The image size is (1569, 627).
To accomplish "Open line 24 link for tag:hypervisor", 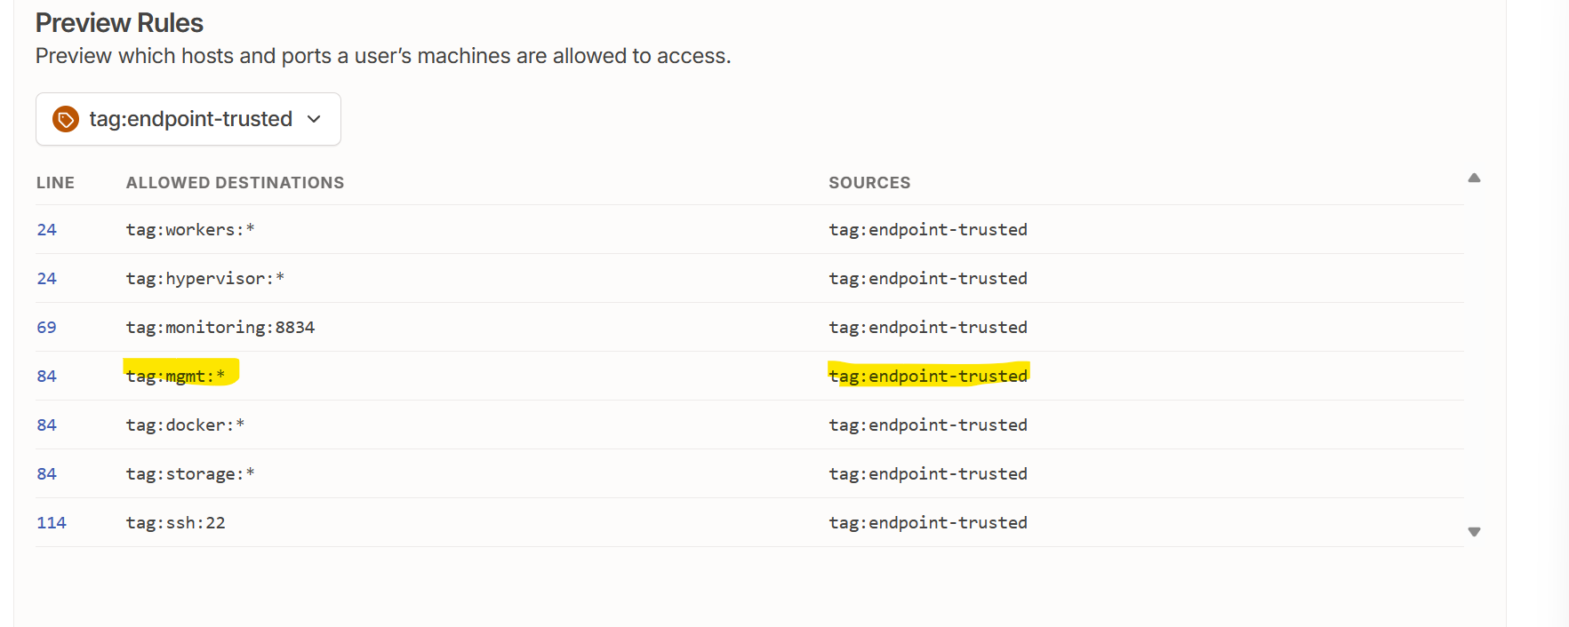I will point(47,279).
